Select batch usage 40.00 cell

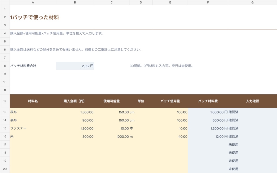[x=170, y=137]
